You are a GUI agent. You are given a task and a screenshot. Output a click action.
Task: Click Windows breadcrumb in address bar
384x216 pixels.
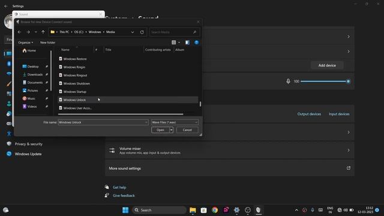95,32
